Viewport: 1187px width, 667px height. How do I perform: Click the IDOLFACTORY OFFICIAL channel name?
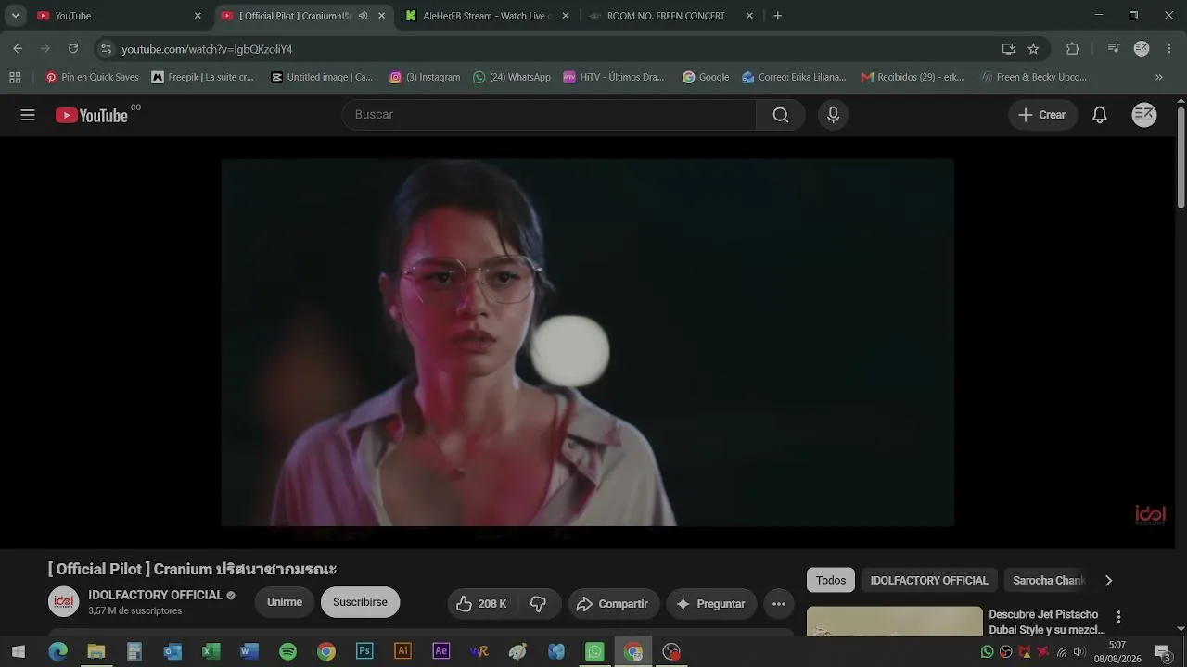coord(156,595)
